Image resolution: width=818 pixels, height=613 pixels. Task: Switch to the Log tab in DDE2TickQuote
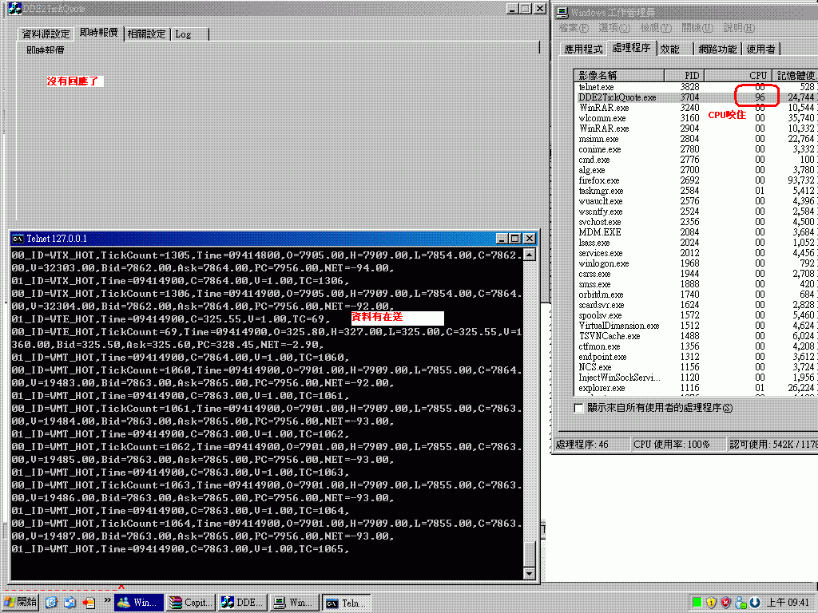(189, 34)
